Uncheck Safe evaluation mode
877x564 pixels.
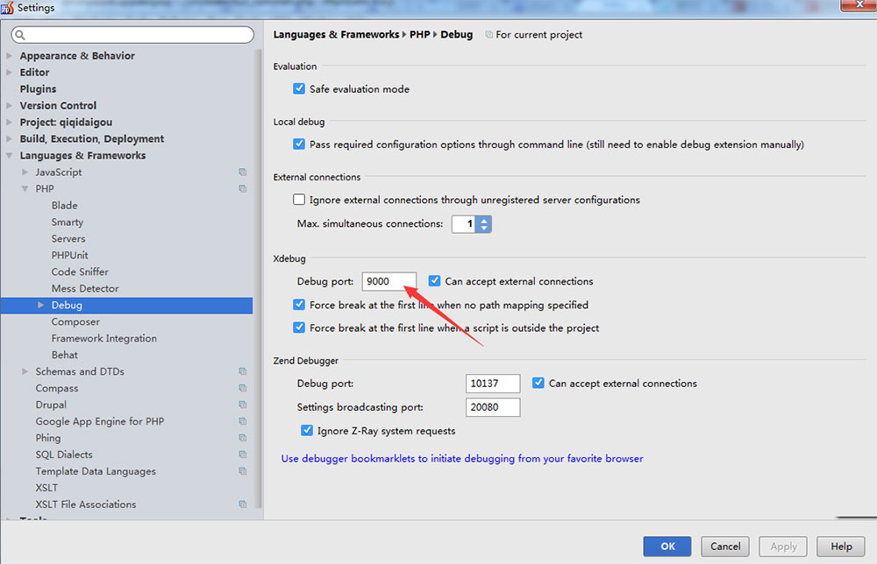tap(298, 88)
